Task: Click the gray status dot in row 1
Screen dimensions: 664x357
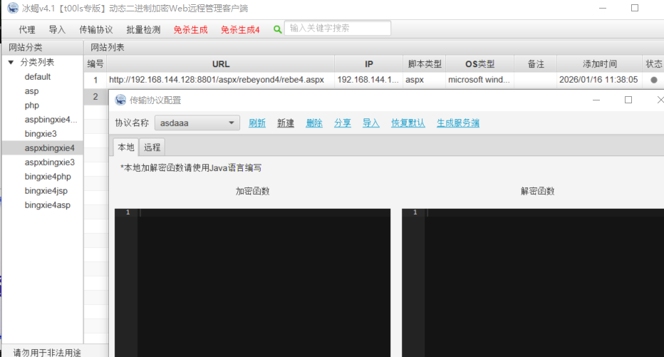Action: 653,80
